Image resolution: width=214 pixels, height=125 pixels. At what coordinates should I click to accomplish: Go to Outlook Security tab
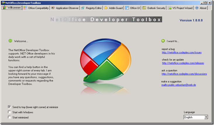[154, 8]
